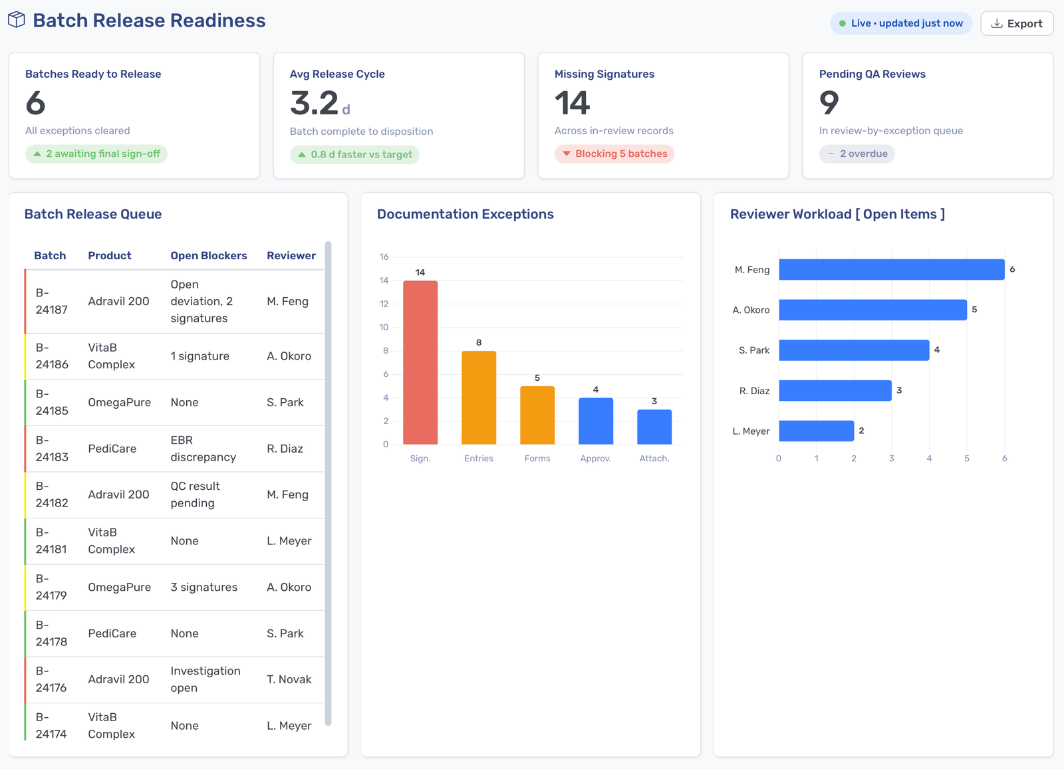
Task: Sort table by Open Blockers column
Action: [x=209, y=255]
